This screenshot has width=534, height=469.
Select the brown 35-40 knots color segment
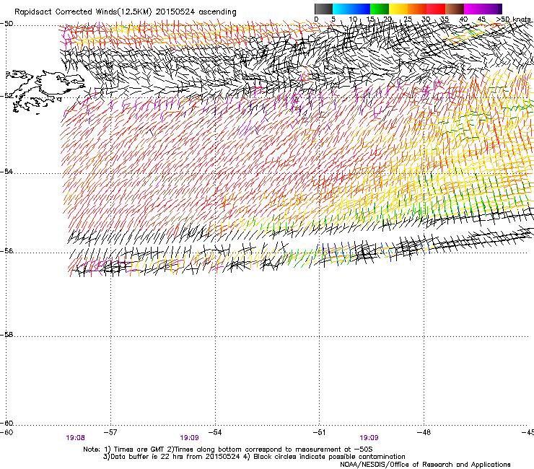pos(455,9)
